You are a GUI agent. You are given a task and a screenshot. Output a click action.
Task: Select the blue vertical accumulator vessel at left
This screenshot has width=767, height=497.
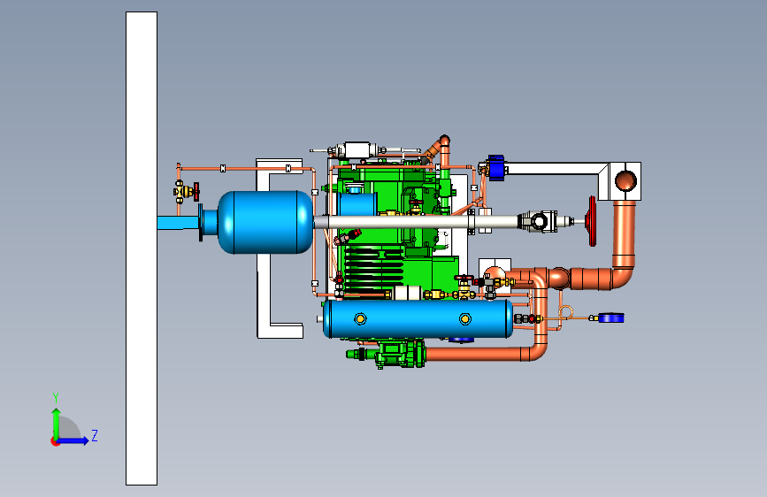pos(265,223)
